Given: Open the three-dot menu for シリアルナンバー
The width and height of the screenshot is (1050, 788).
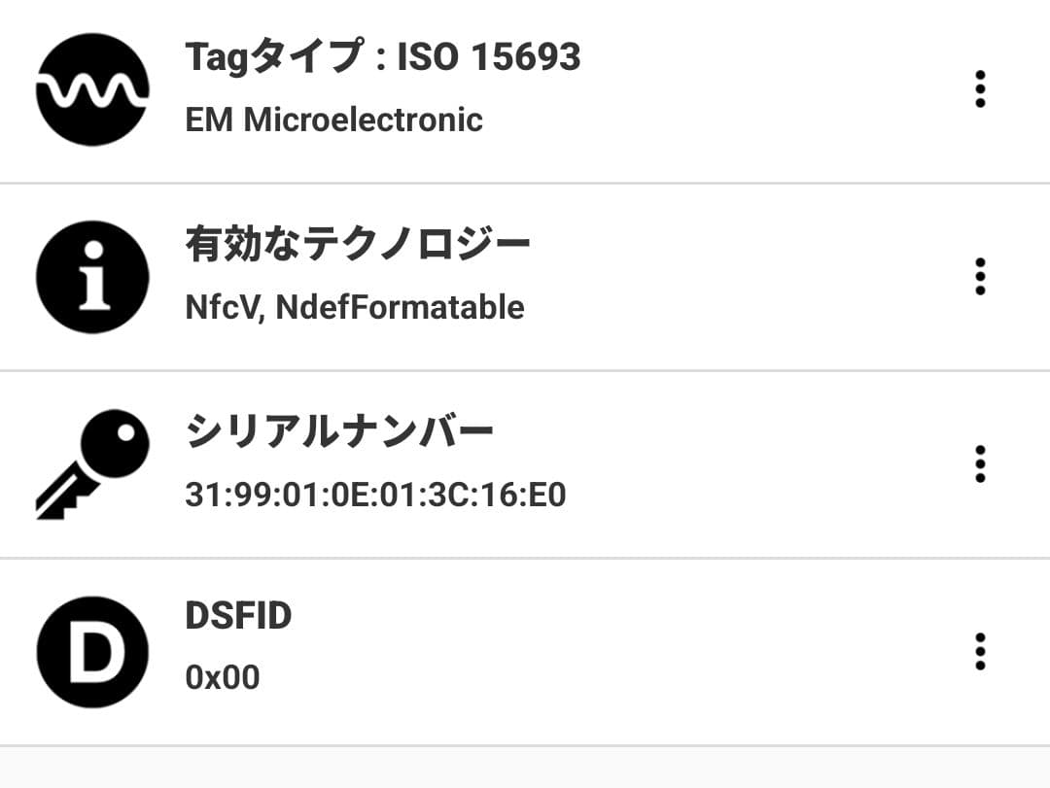Looking at the screenshot, I should tap(980, 464).
